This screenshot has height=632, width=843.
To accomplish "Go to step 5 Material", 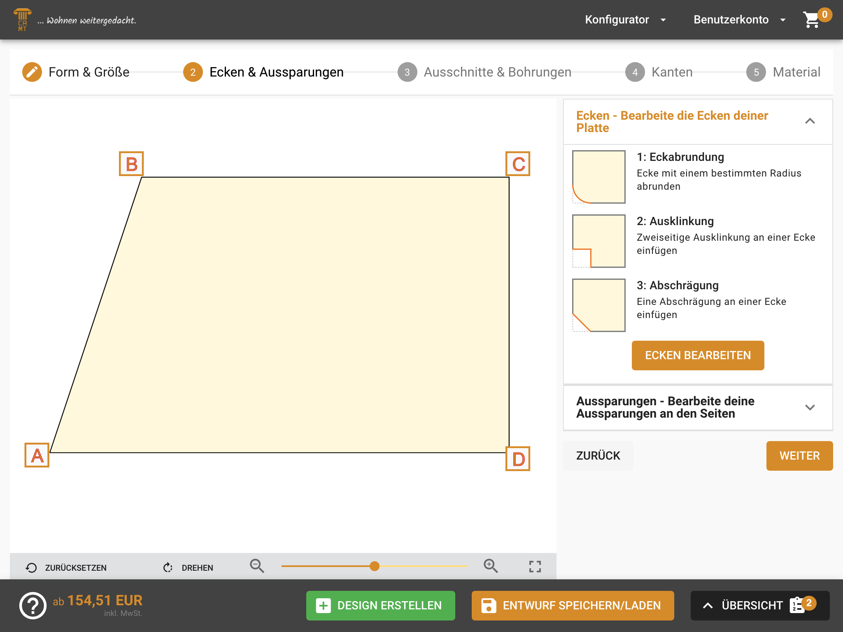I will coord(783,72).
